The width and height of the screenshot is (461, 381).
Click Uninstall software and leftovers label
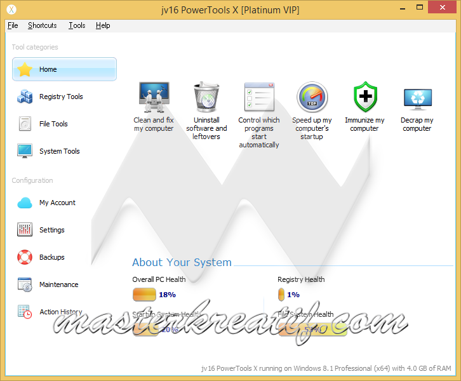pos(206,128)
